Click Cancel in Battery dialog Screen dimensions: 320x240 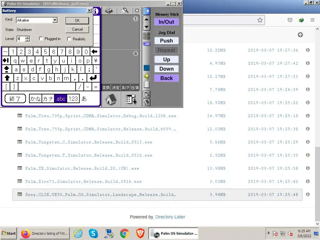click(77, 29)
